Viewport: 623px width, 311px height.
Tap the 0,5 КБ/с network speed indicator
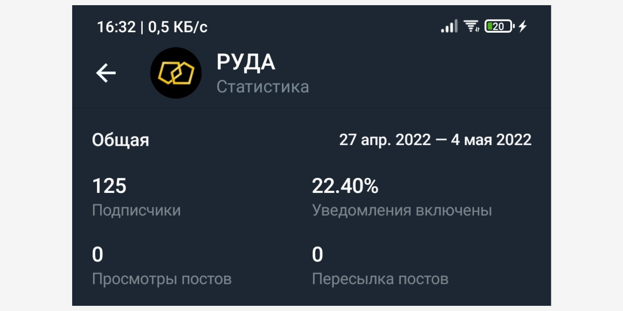(178, 27)
